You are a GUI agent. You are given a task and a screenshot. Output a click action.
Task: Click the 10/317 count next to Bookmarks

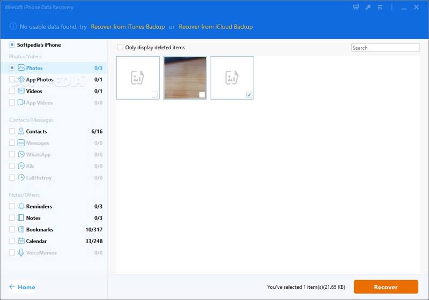(x=94, y=229)
